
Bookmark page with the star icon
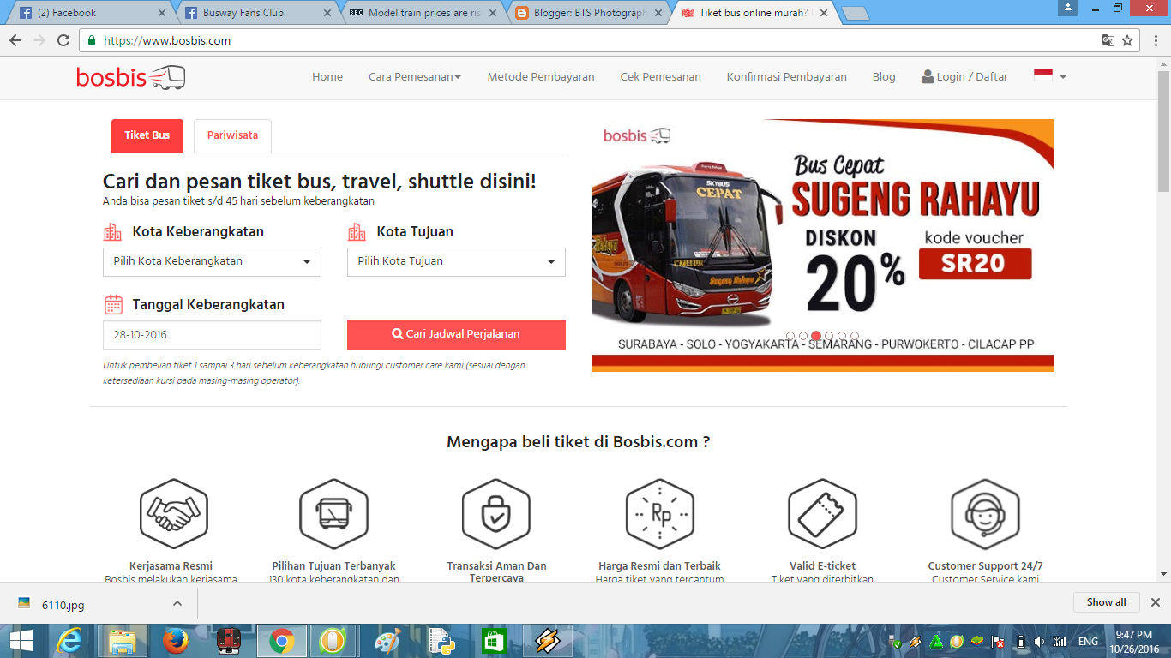(x=1127, y=40)
